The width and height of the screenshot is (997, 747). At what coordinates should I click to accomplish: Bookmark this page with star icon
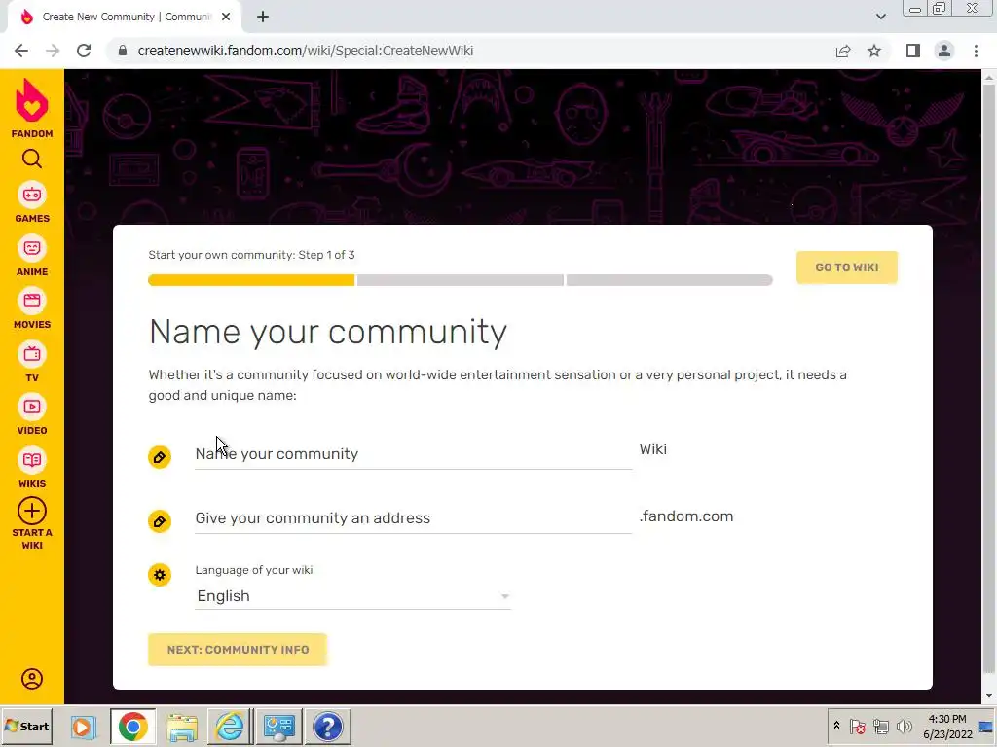(x=874, y=51)
